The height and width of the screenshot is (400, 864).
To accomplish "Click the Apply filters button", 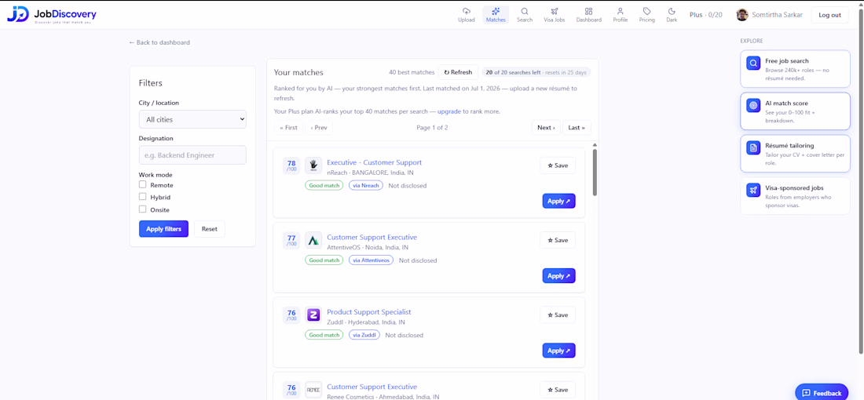I will click(x=163, y=229).
